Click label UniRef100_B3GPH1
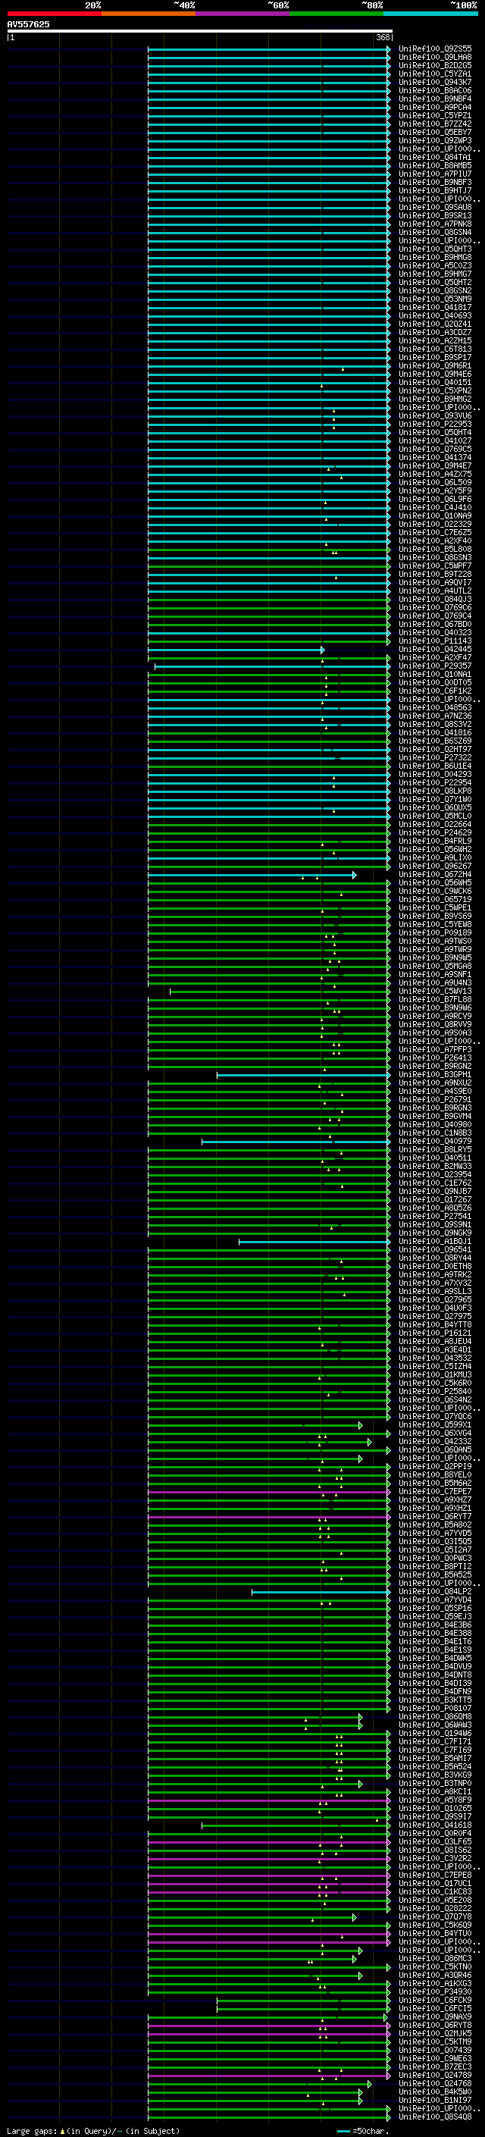This screenshot has height=2137, width=485. tap(435, 1074)
